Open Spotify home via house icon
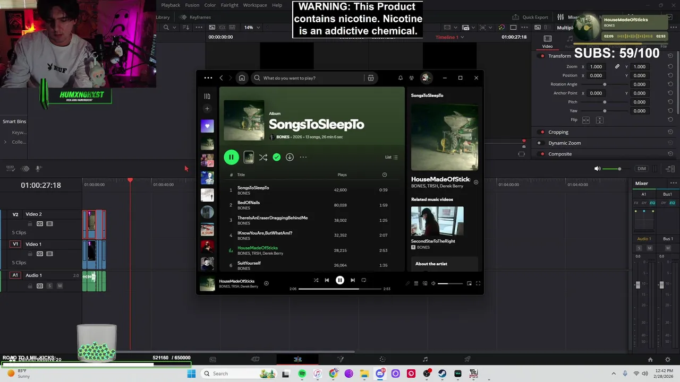 pos(242,78)
